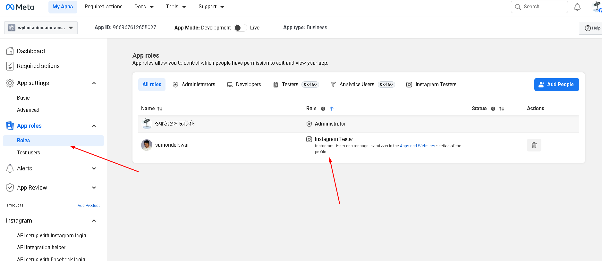Sort the table by Status column arrows
This screenshot has height=261, width=602.
(502, 109)
